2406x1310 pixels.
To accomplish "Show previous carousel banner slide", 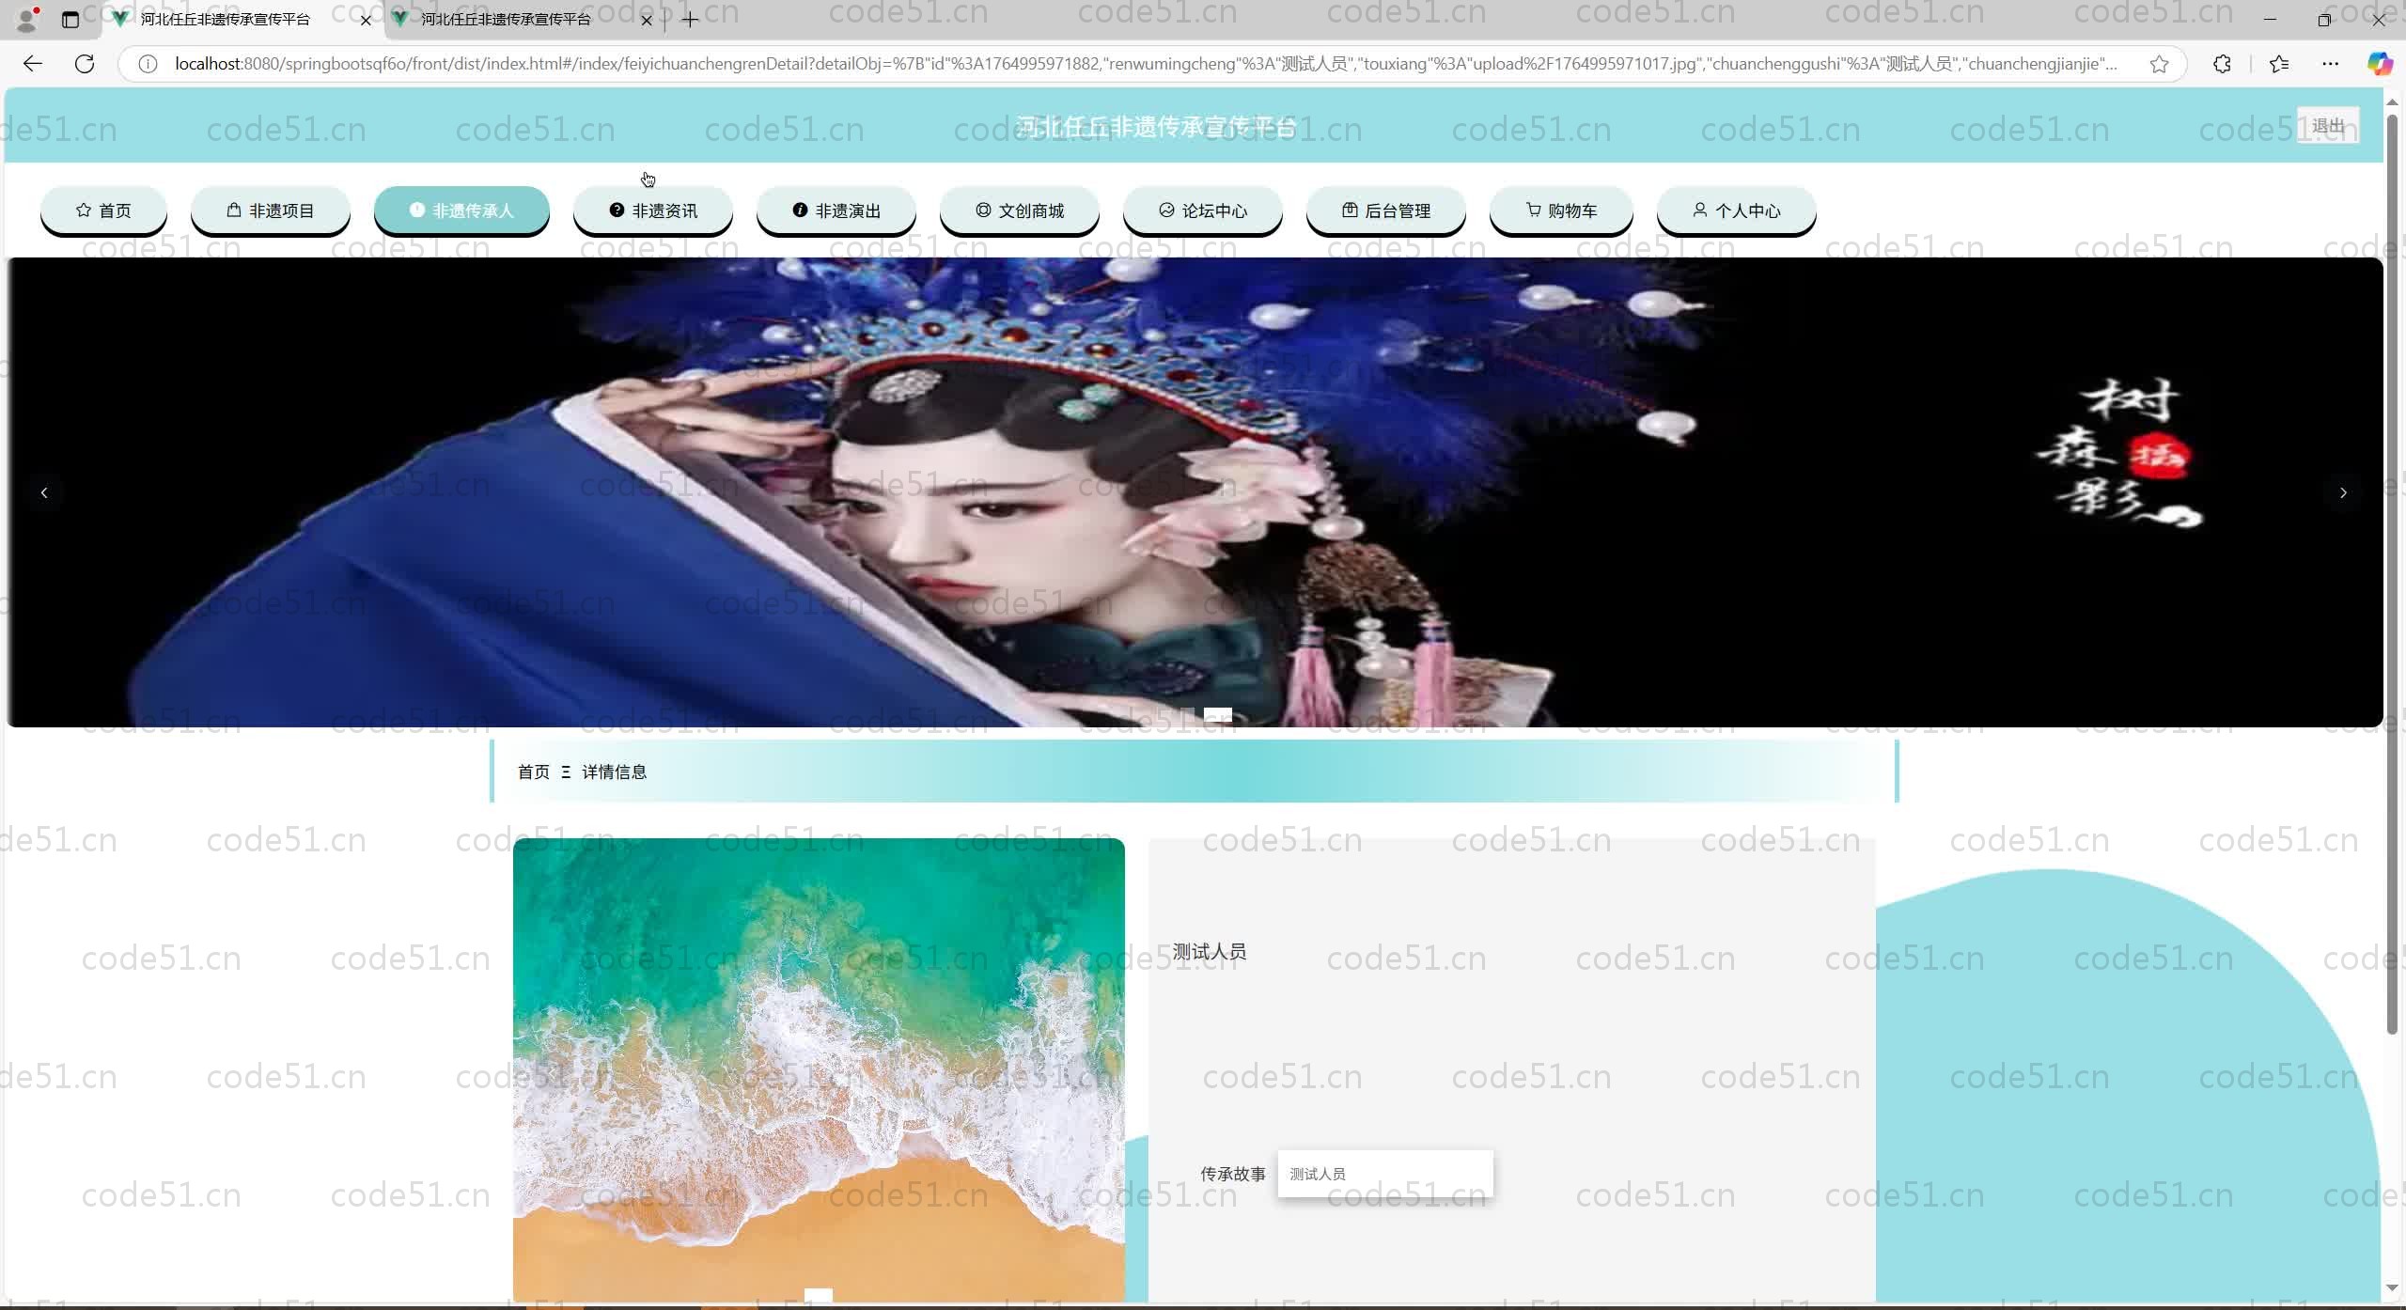I will pos(44,492).
